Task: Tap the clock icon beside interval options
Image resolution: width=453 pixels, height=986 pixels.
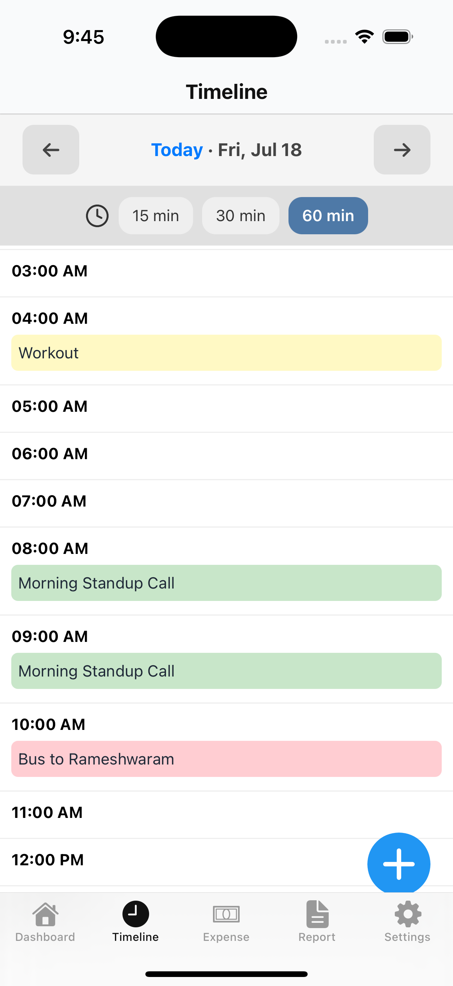Action: click(97, 216)
